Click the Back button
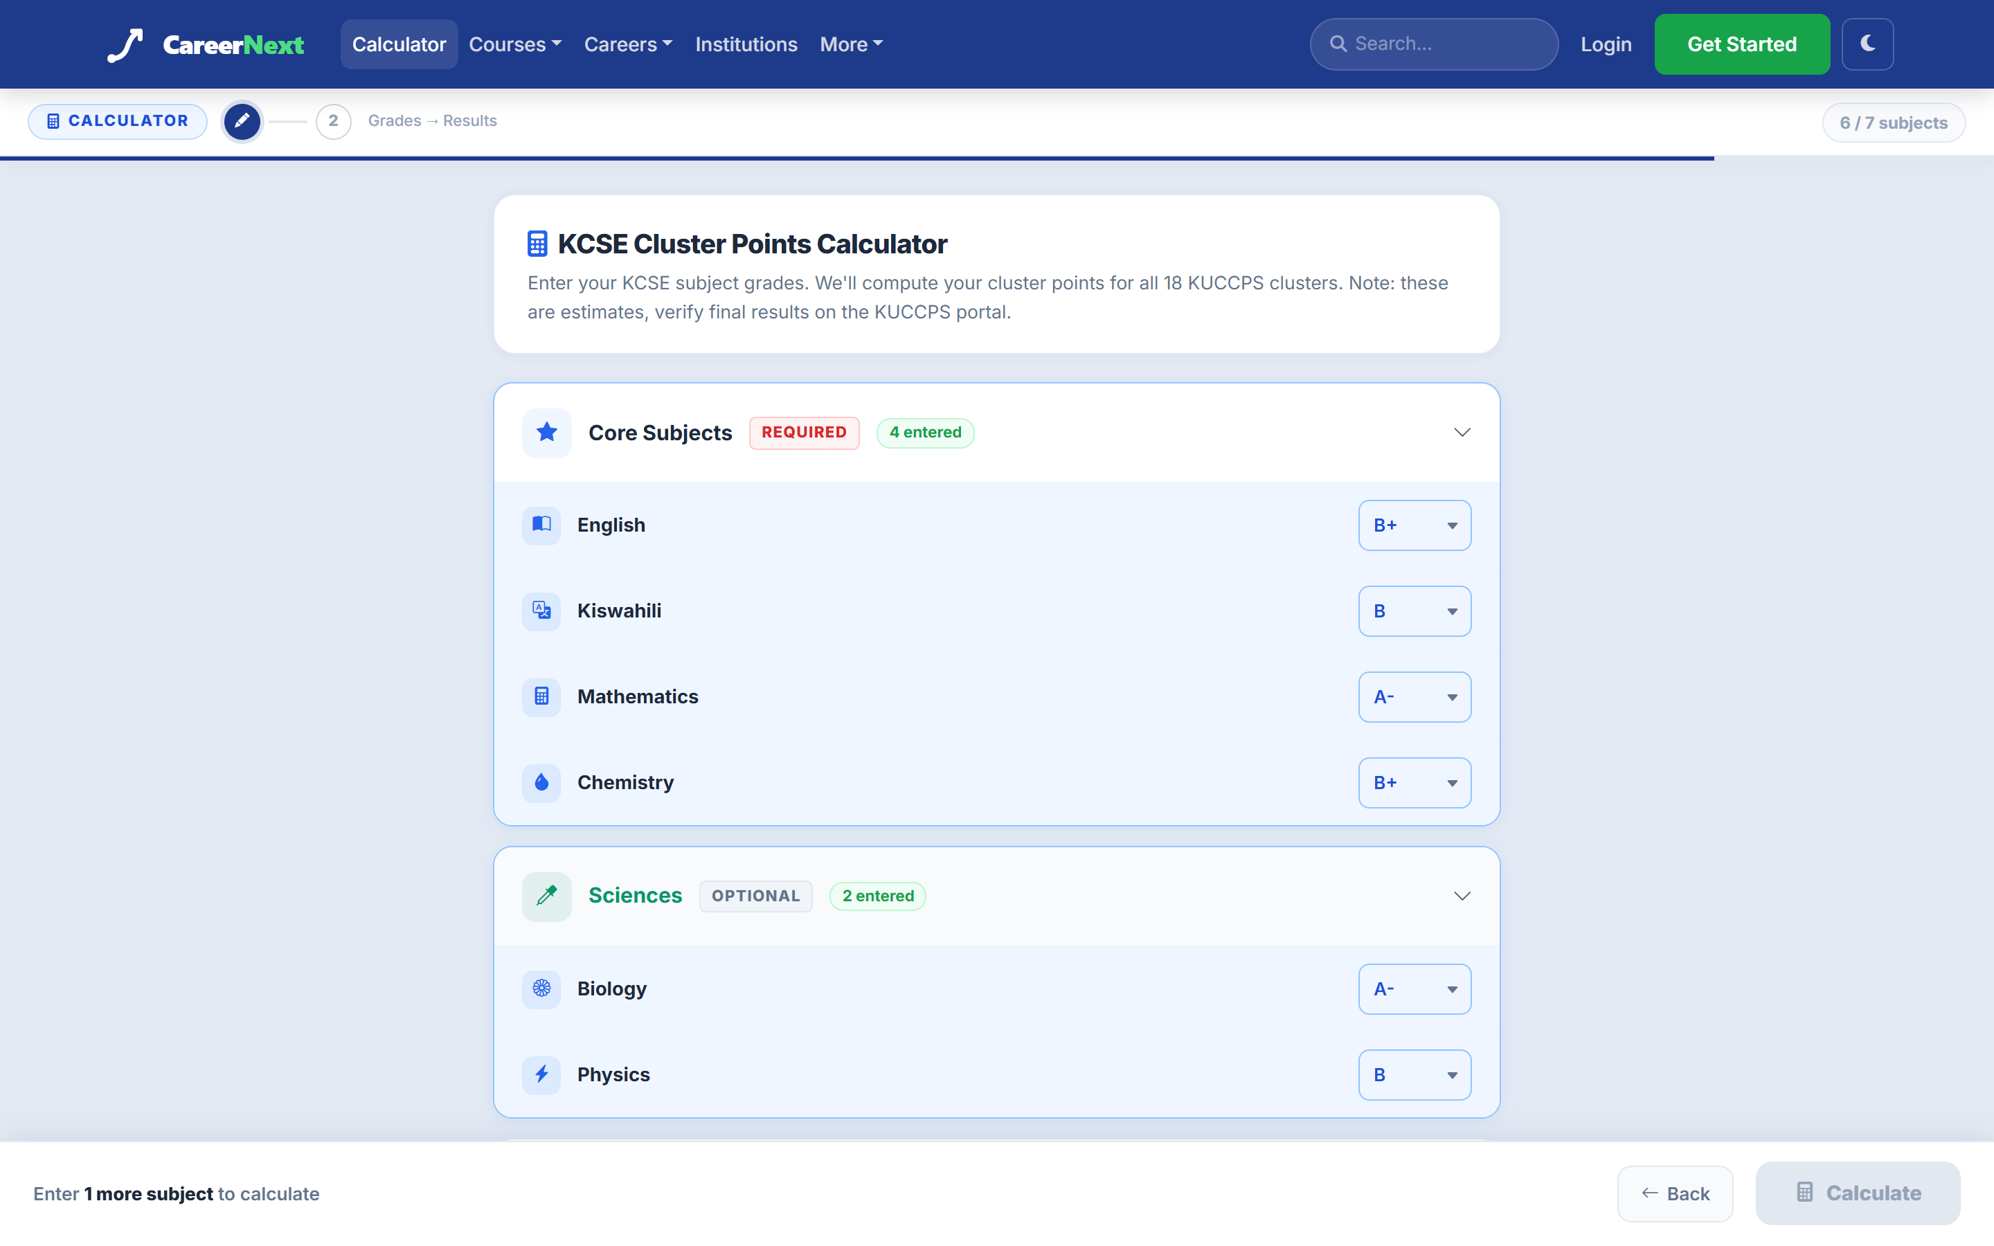 coord(1674,1193)
